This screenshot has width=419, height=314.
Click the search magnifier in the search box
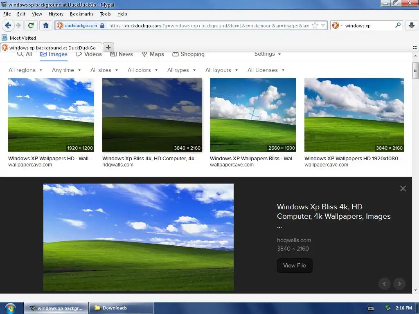[398, 25]
